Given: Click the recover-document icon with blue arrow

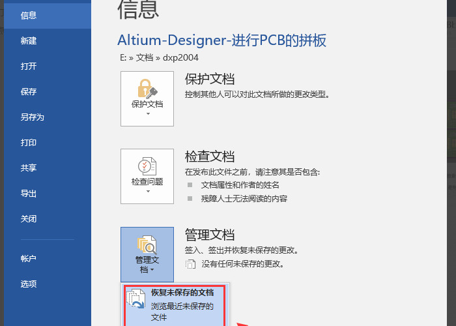Looking at the screenshot, I should tap(135, 299).
